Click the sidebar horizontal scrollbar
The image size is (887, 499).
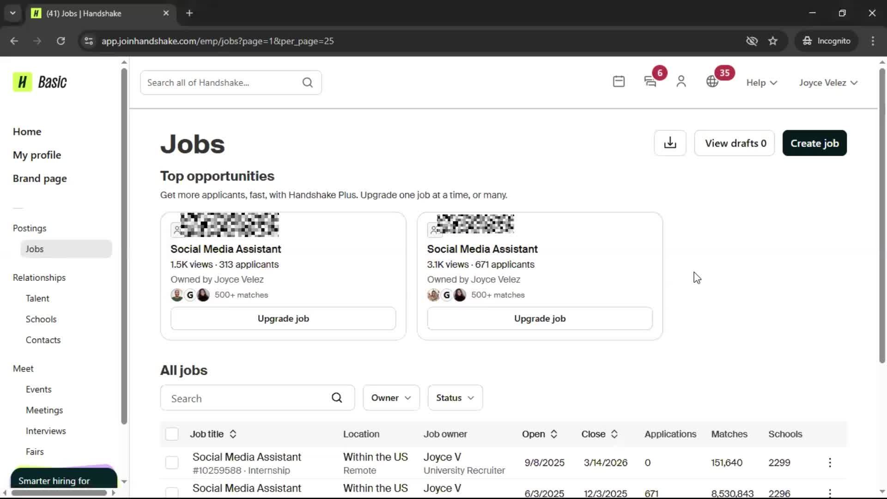coord(59,493)
